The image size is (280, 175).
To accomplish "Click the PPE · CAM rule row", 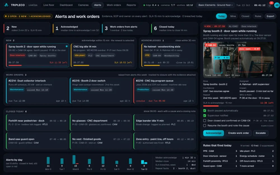I will [220, 151].
